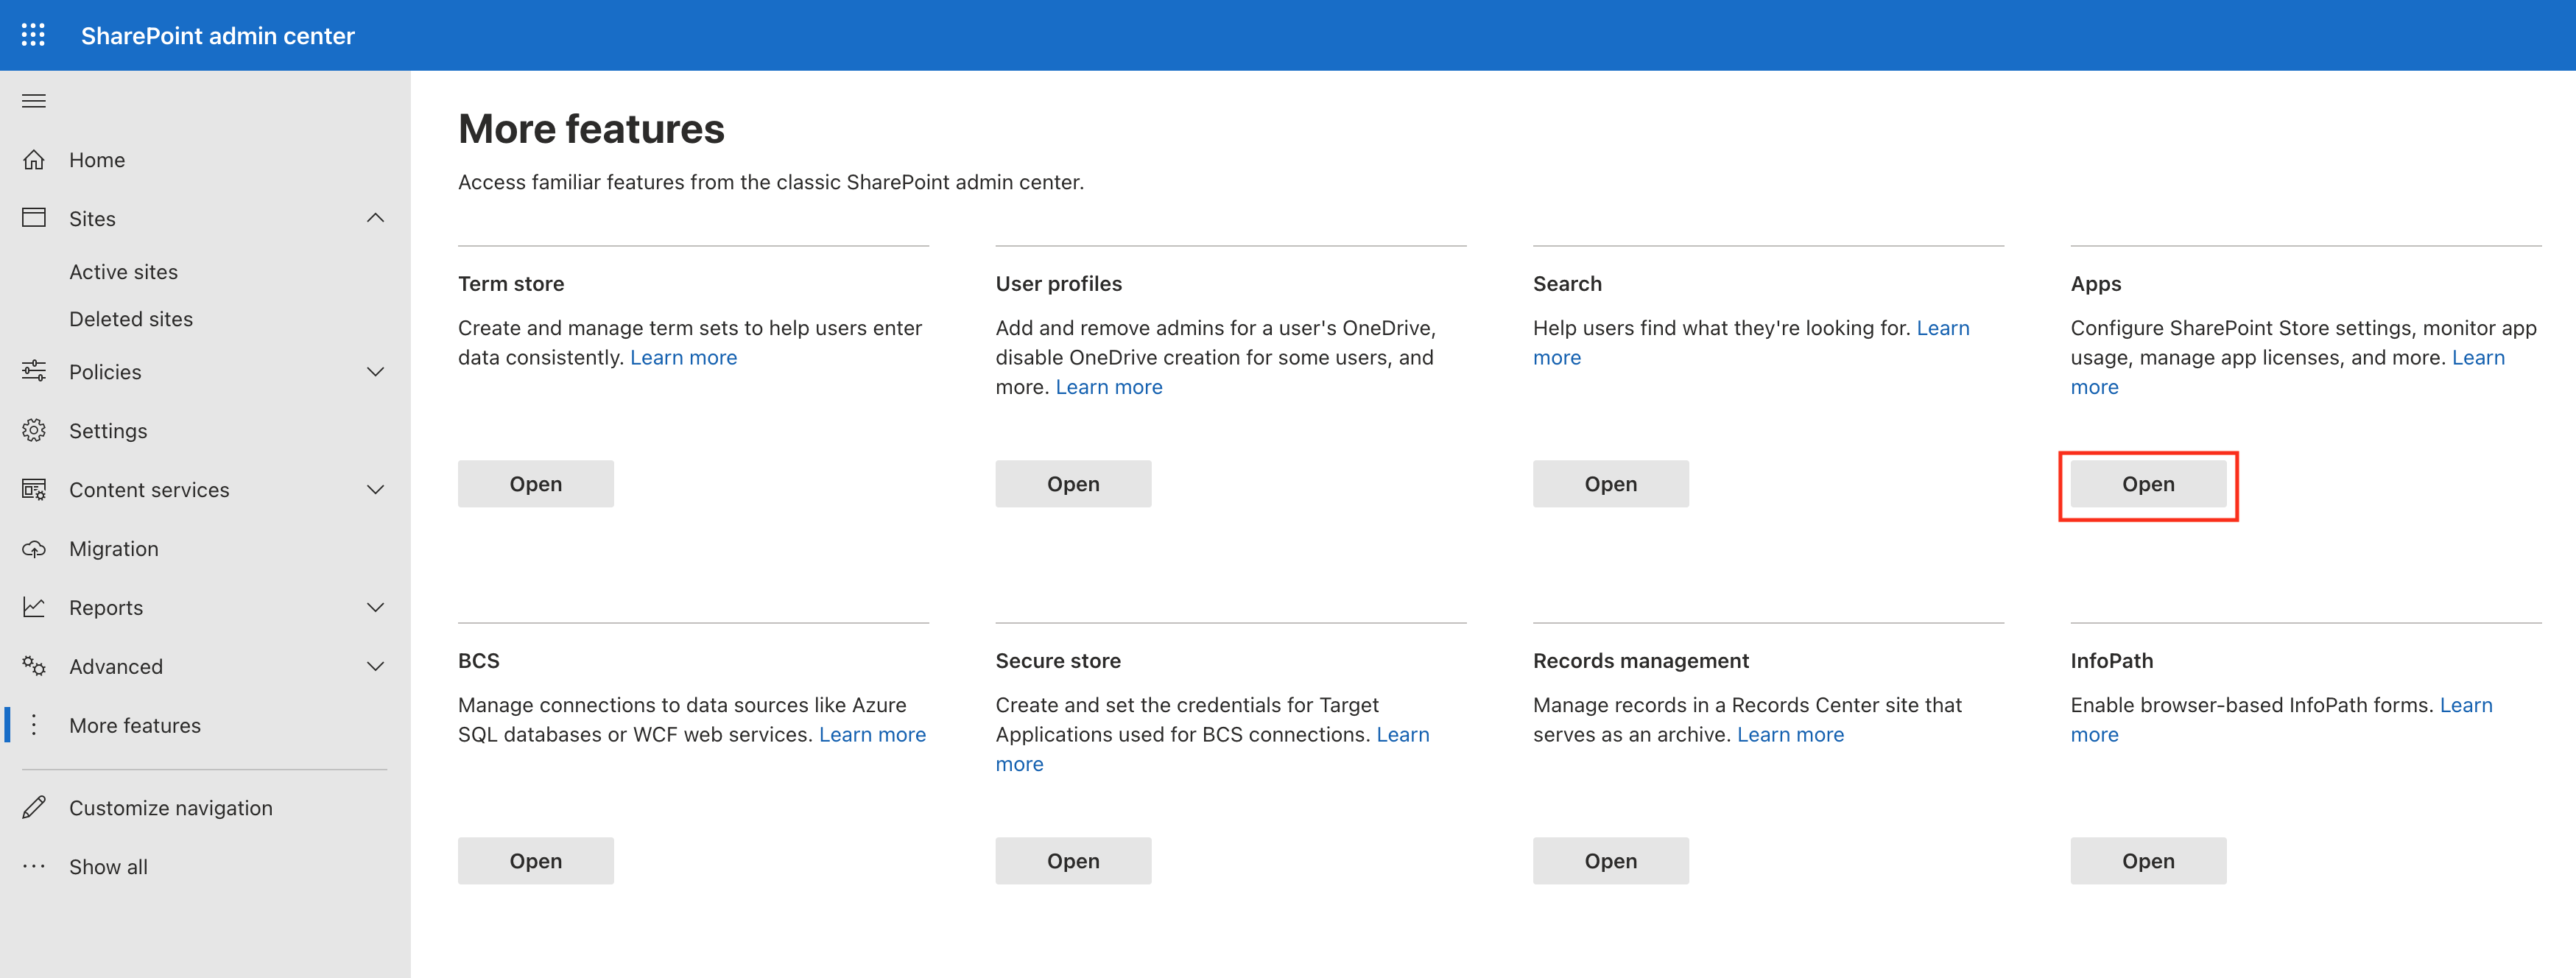
Task: Click the Reports chart icon
Action: (x=34, y=607)
